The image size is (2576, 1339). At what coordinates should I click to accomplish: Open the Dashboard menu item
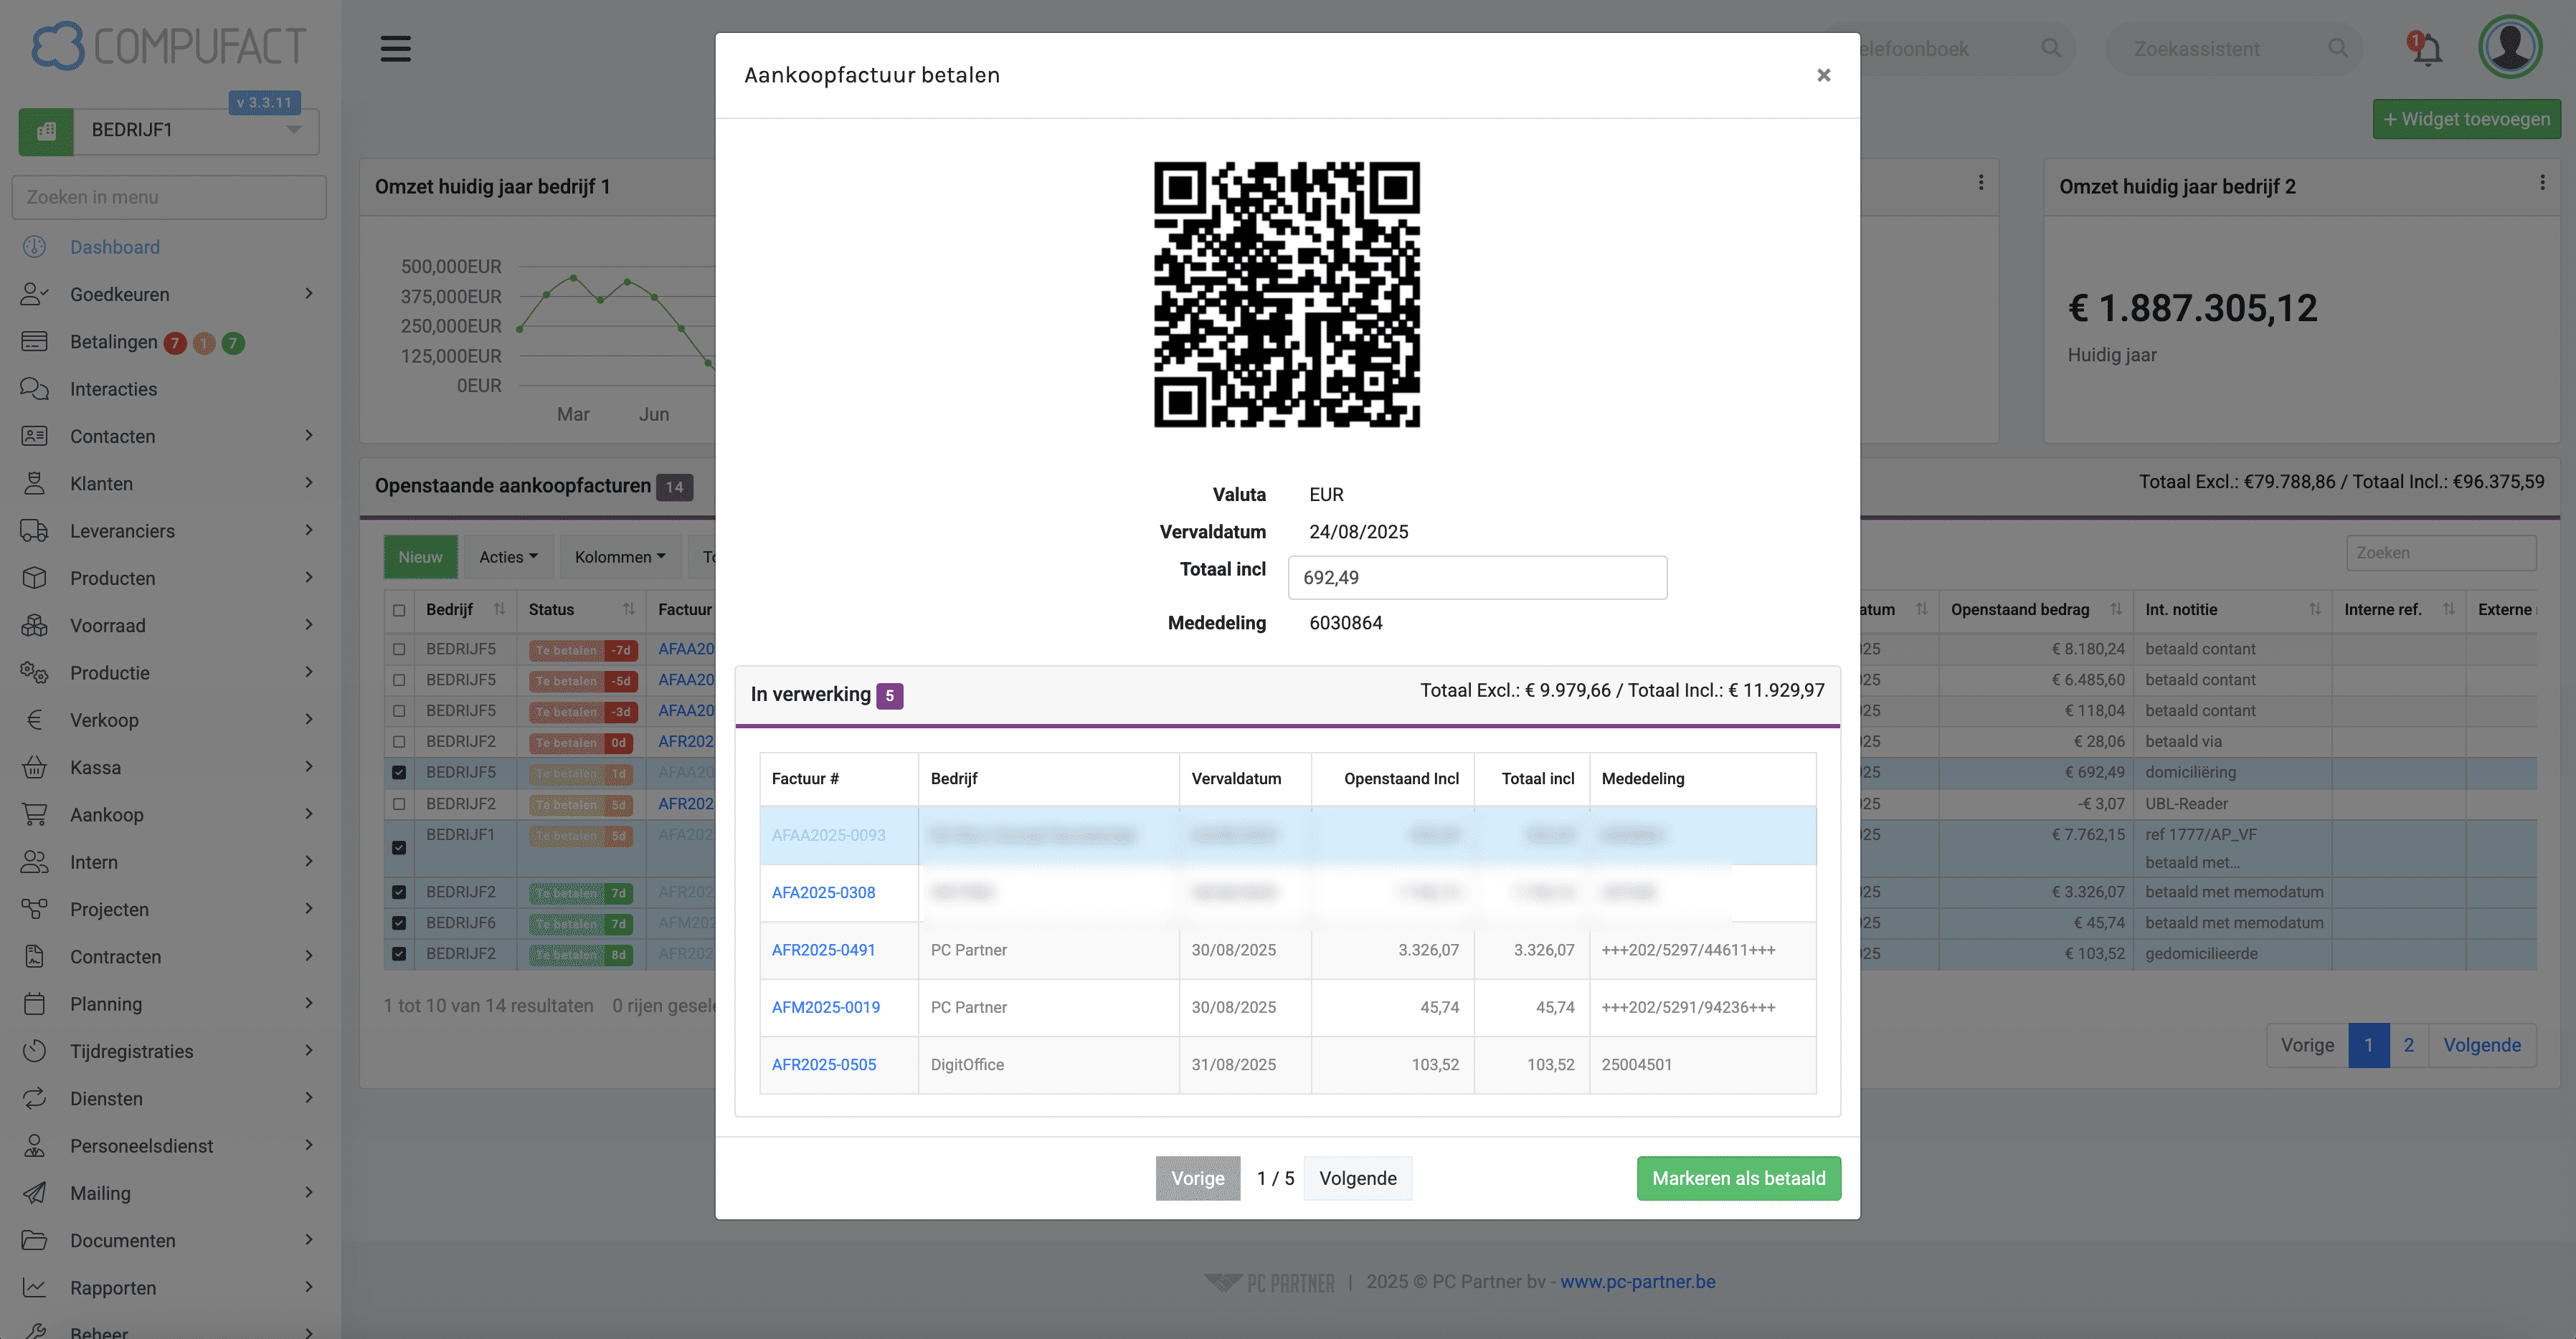[114, 247]
